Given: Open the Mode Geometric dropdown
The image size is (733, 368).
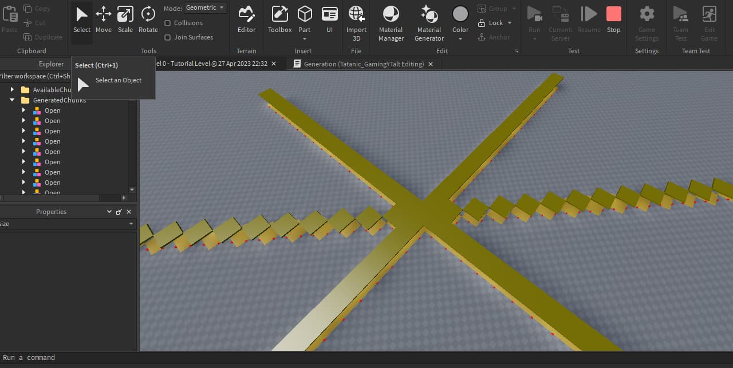Looking at the screenshot, I should click(206, 8).
